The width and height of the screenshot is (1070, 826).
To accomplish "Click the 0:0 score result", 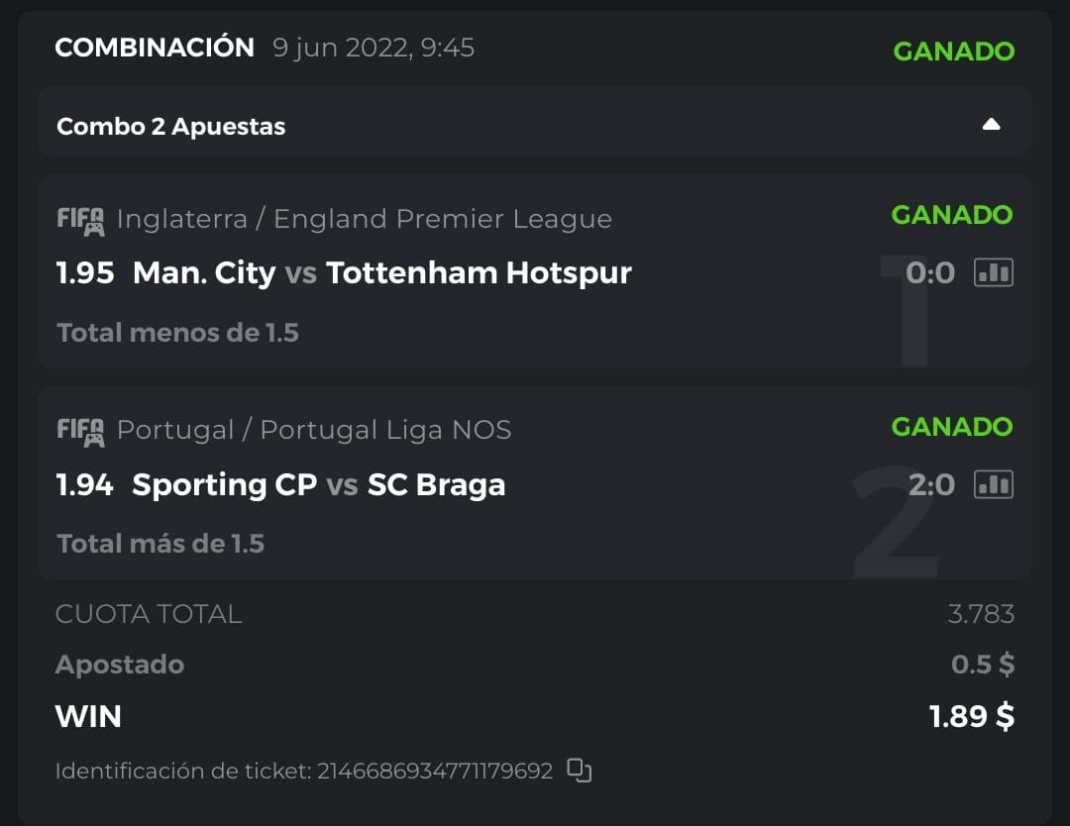I will click(x=930, y=272).
